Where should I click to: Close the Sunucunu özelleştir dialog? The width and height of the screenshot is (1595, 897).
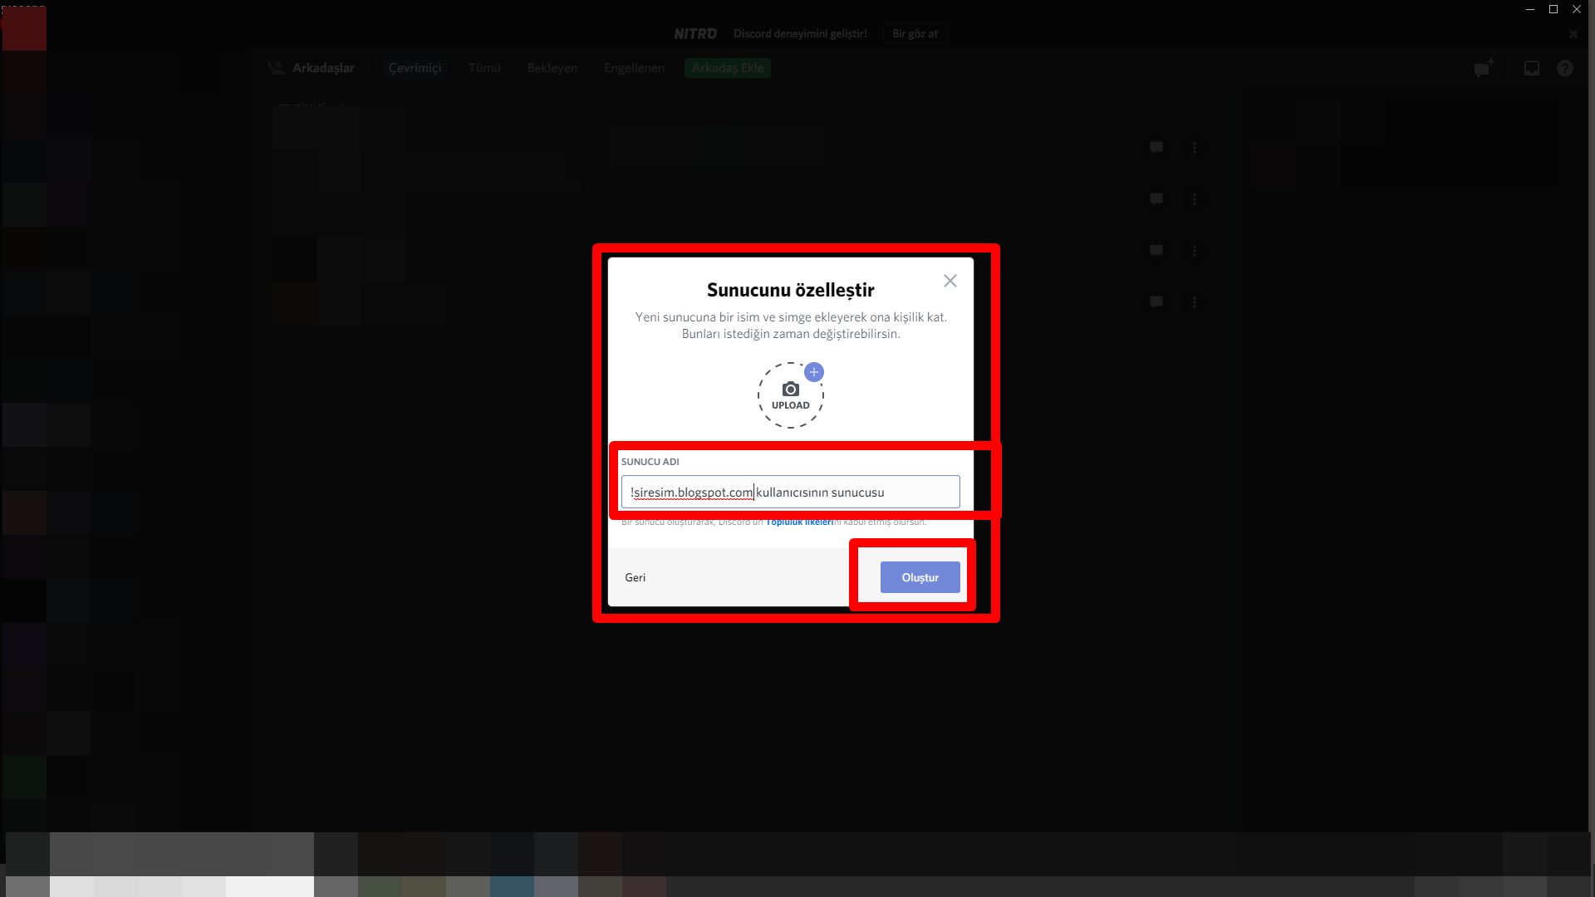pos(950,281)
